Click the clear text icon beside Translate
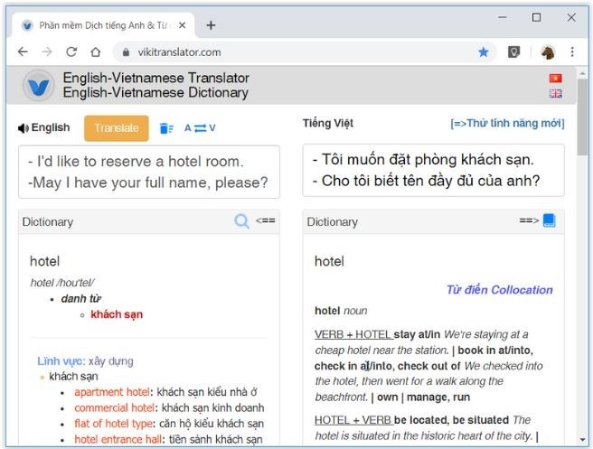Image resolution: width=593 pixels, height=449 pixels. click(165, 128)
